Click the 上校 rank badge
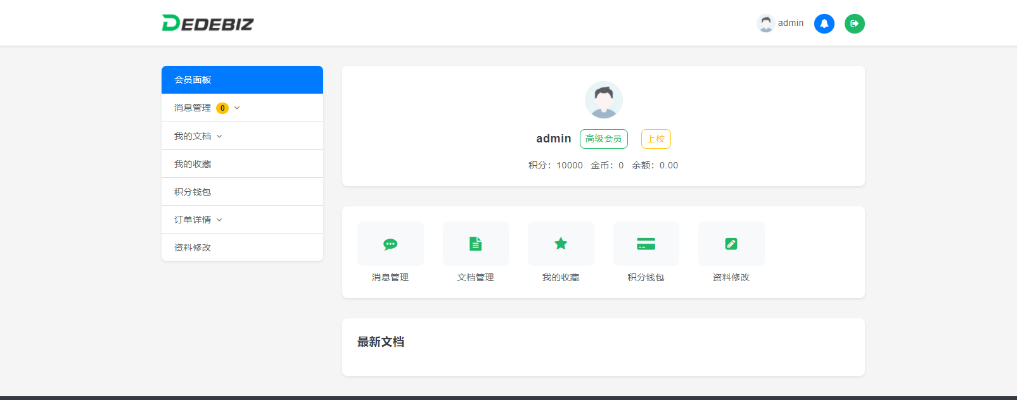This screenshot has height=400, width=1017. 656,139
